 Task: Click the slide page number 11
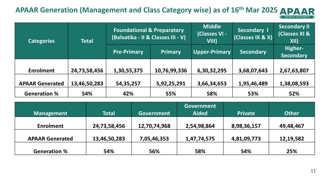click(x=313, y=171)
